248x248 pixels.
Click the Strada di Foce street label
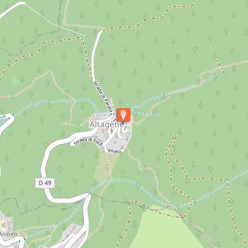(88, 141)
